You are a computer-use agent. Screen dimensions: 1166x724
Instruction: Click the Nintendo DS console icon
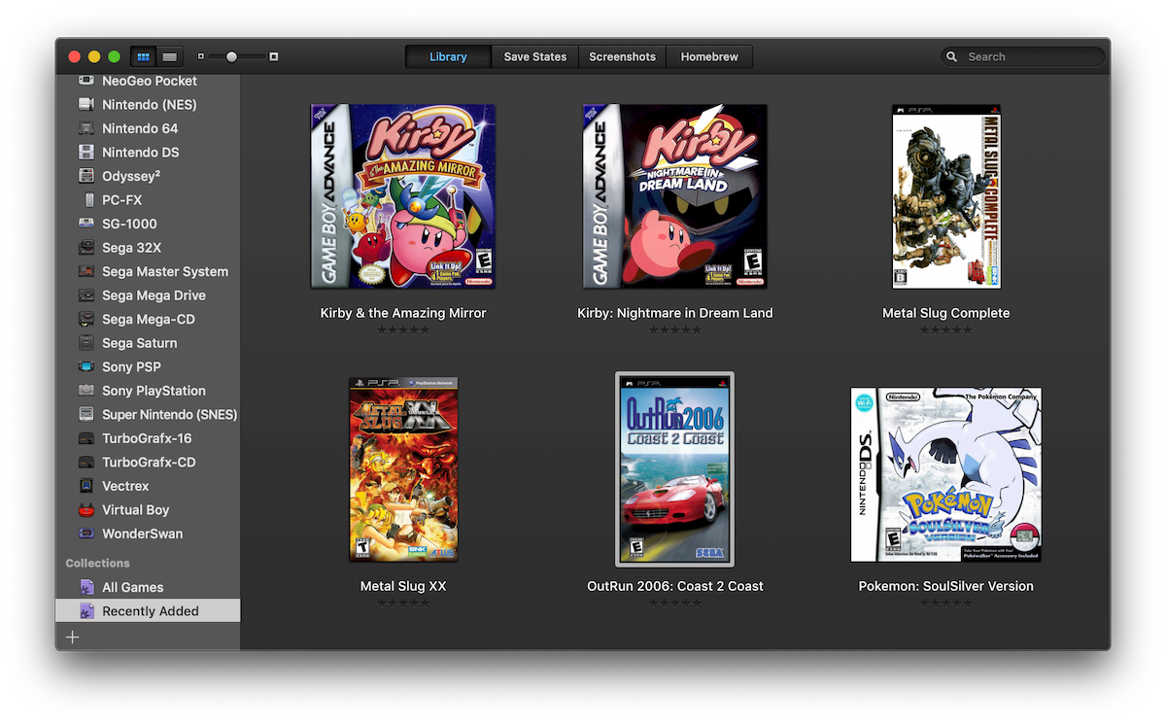click(86, 152)
